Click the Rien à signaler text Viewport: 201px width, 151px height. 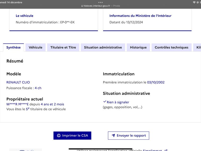coord(118,102)
